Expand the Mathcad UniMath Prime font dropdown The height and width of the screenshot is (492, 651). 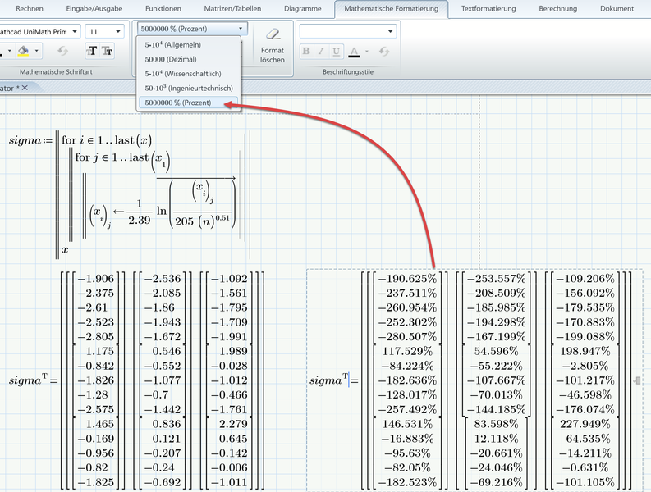[75, 31]
